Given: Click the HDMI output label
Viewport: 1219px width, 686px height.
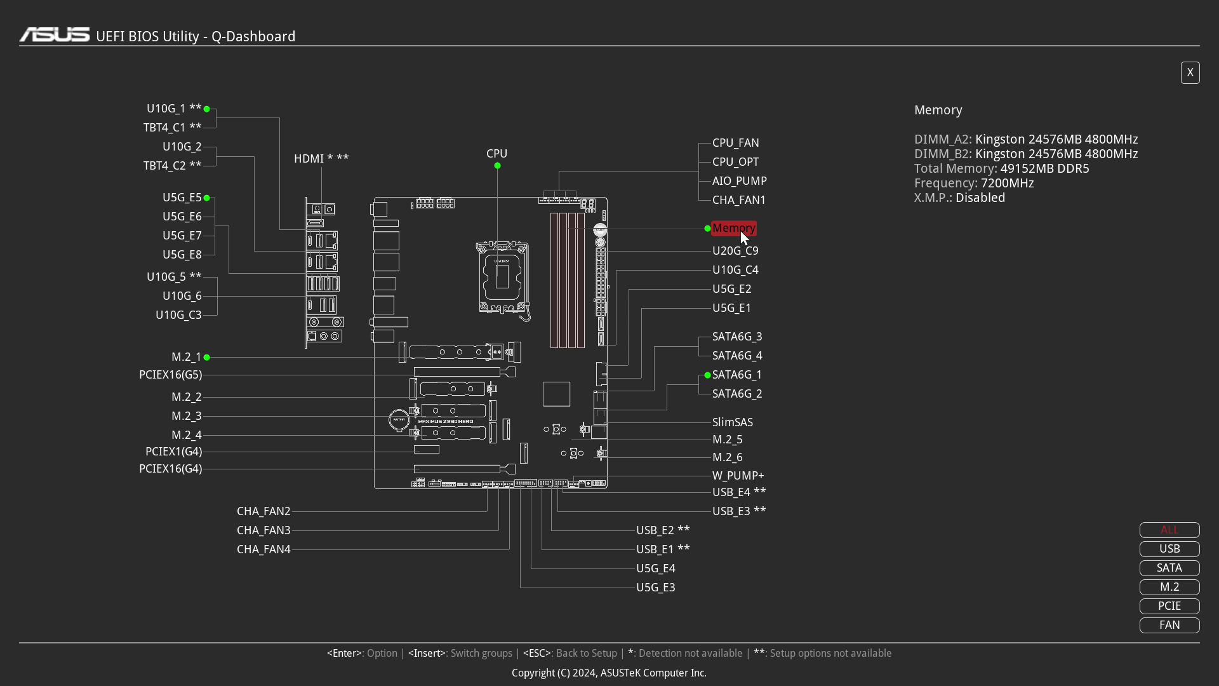Looking at the screenshot, I should pyautogui.click(x=310, y=158).
